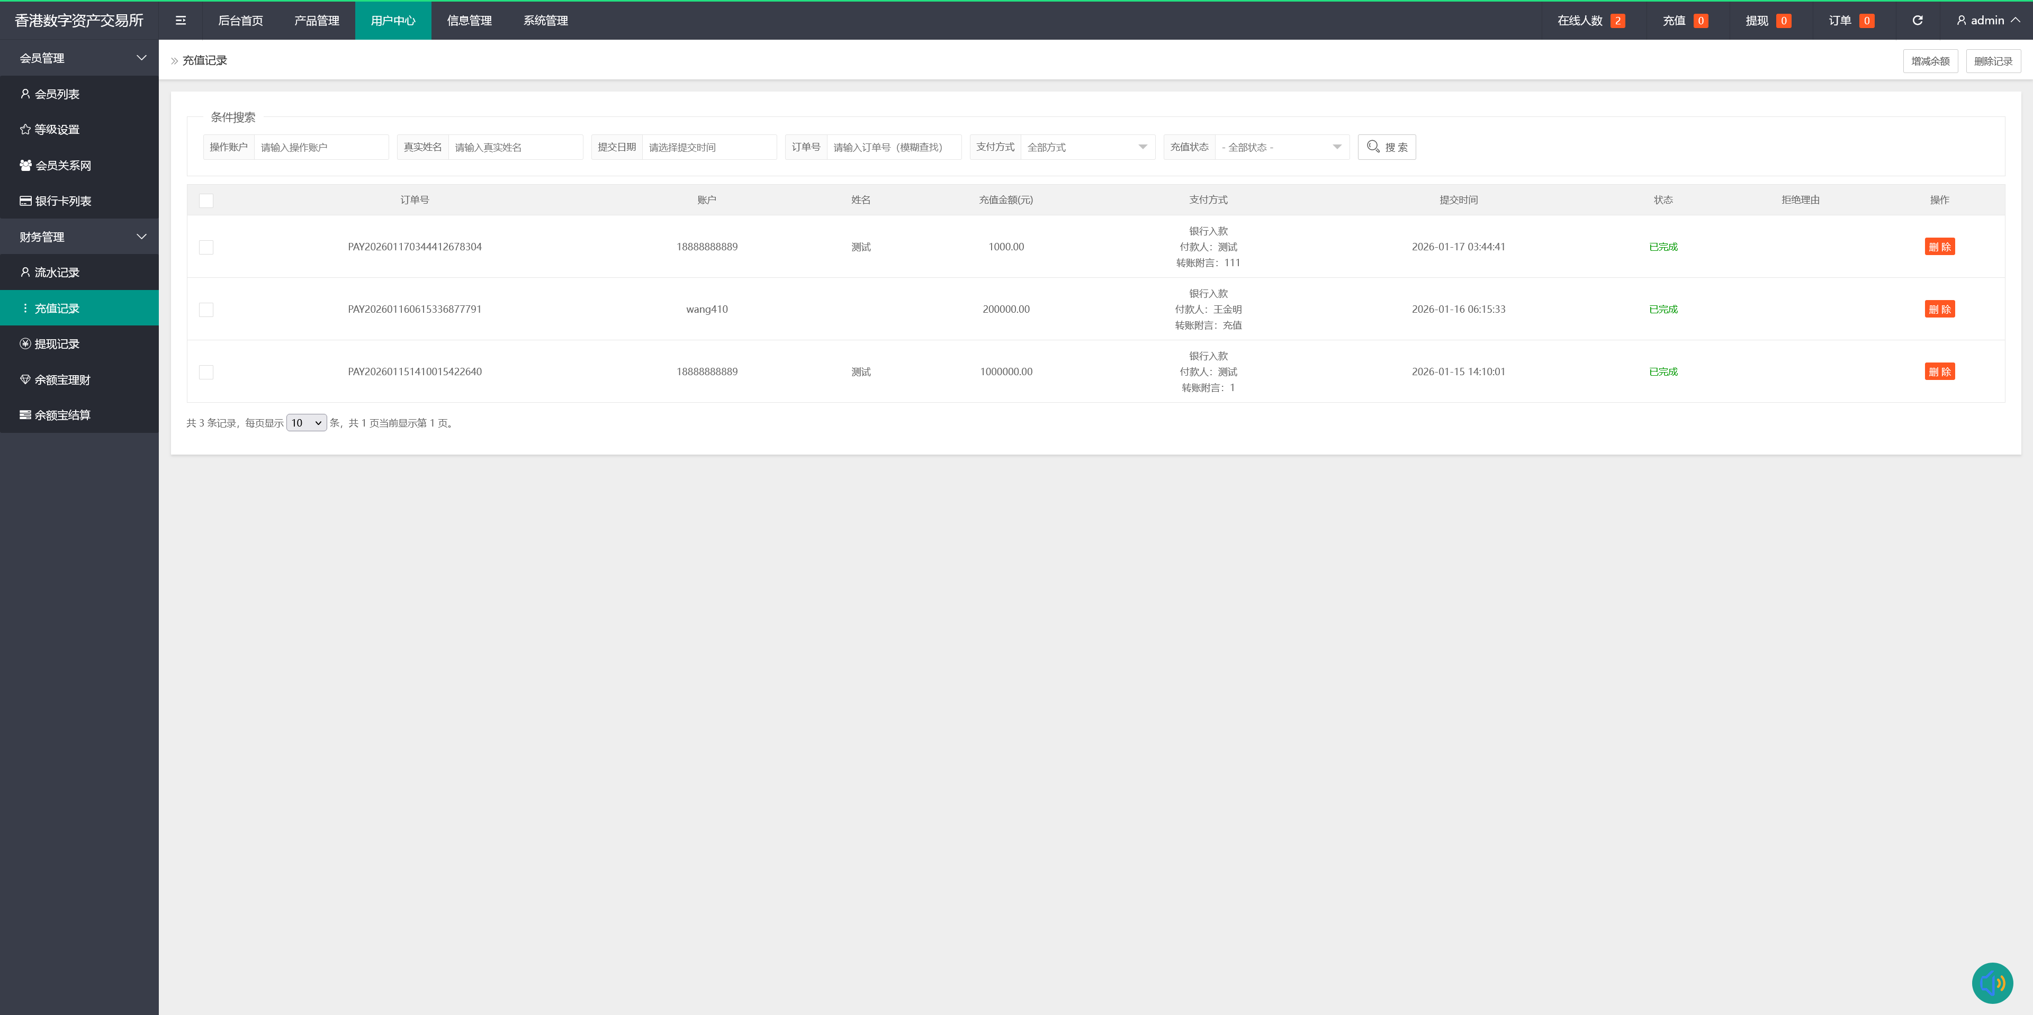Open 等级设置 star icon item
2033x1015 pixels.
[x=25, y=129]
